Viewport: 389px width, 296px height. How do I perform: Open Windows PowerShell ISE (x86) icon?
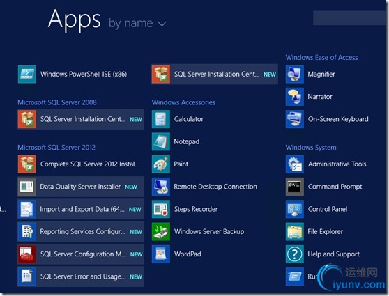coord(27,74)
